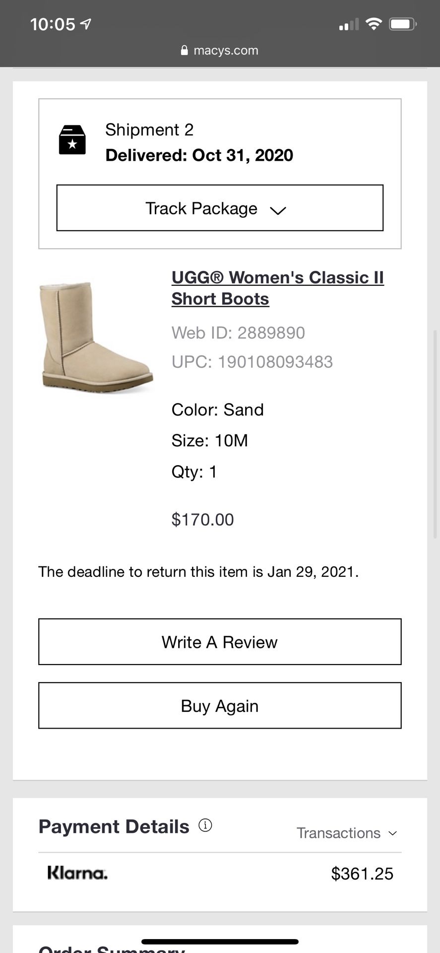Tap the 10:05 clock in status bar
The image size is (440, 953).
[x=53, y=24]
